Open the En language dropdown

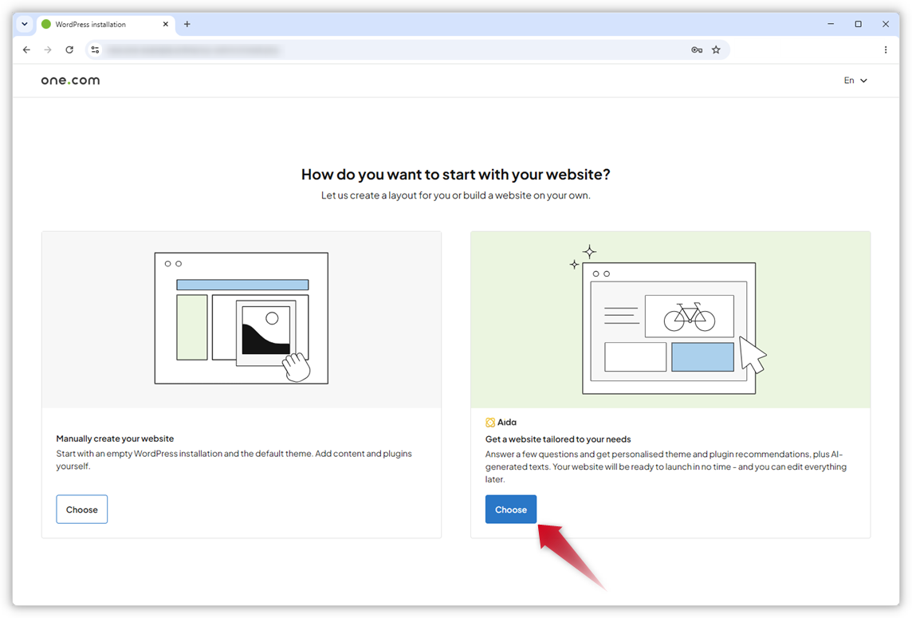click(x=855, y=81)
